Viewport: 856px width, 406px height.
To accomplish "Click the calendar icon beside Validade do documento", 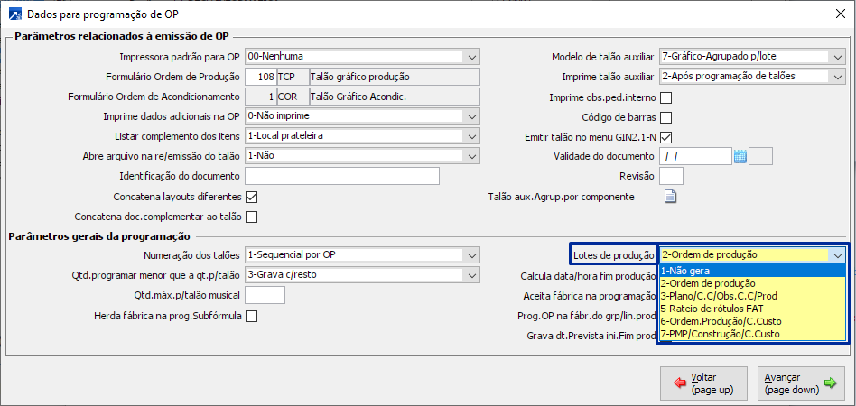I will coord(740,156).
